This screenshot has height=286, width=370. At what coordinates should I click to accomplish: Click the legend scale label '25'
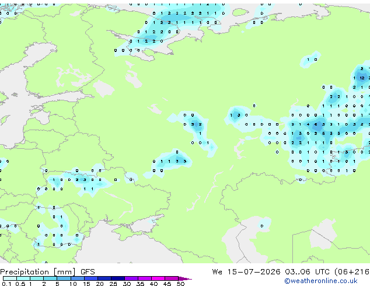(x=113, y=284)
